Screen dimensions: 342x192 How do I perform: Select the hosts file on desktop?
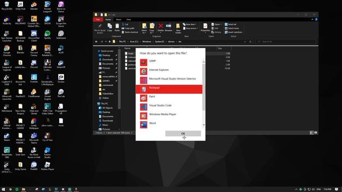coord(61,122)
